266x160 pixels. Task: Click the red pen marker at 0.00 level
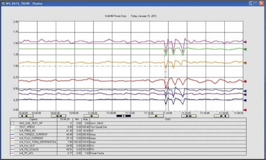point(245,110)
